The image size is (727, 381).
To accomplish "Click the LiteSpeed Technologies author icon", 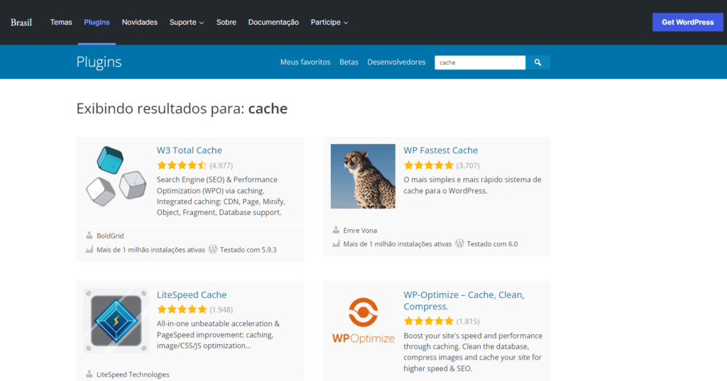I will point(89,374).
